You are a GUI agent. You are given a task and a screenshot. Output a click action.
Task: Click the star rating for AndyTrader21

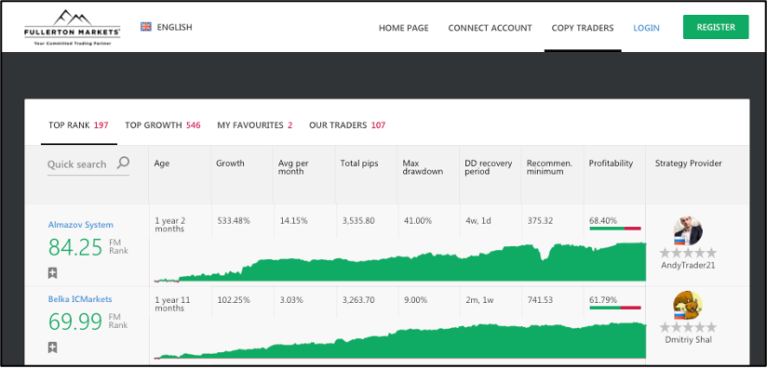click(x=688, y=253)
